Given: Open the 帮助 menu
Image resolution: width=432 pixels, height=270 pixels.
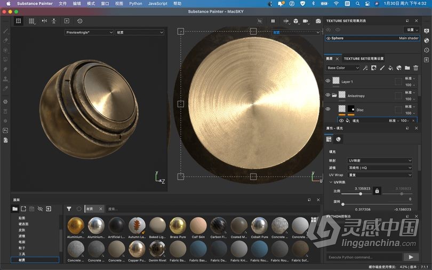Looking at the screenshot, I should point(178,4).
